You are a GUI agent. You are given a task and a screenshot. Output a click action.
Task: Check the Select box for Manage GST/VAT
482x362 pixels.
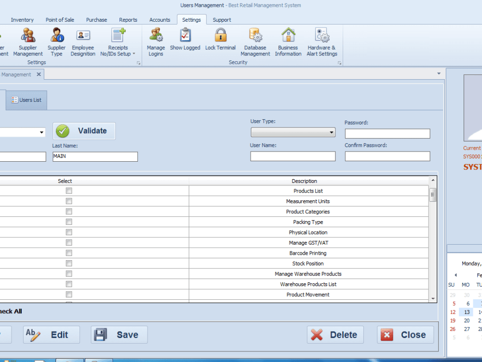(68, 242)
